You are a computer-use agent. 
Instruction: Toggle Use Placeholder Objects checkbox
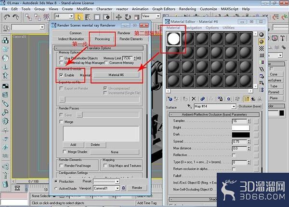pyautogui.click(x=61, y=58)
